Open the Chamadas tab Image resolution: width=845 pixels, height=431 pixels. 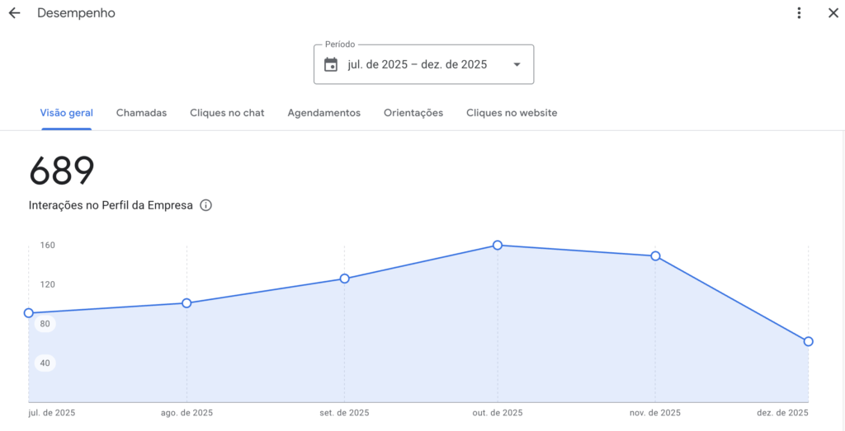(x=141, y=113)
